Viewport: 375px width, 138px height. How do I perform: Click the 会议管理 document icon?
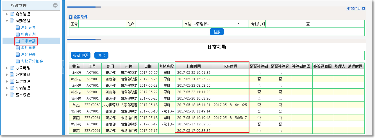(x=12, y=81)
